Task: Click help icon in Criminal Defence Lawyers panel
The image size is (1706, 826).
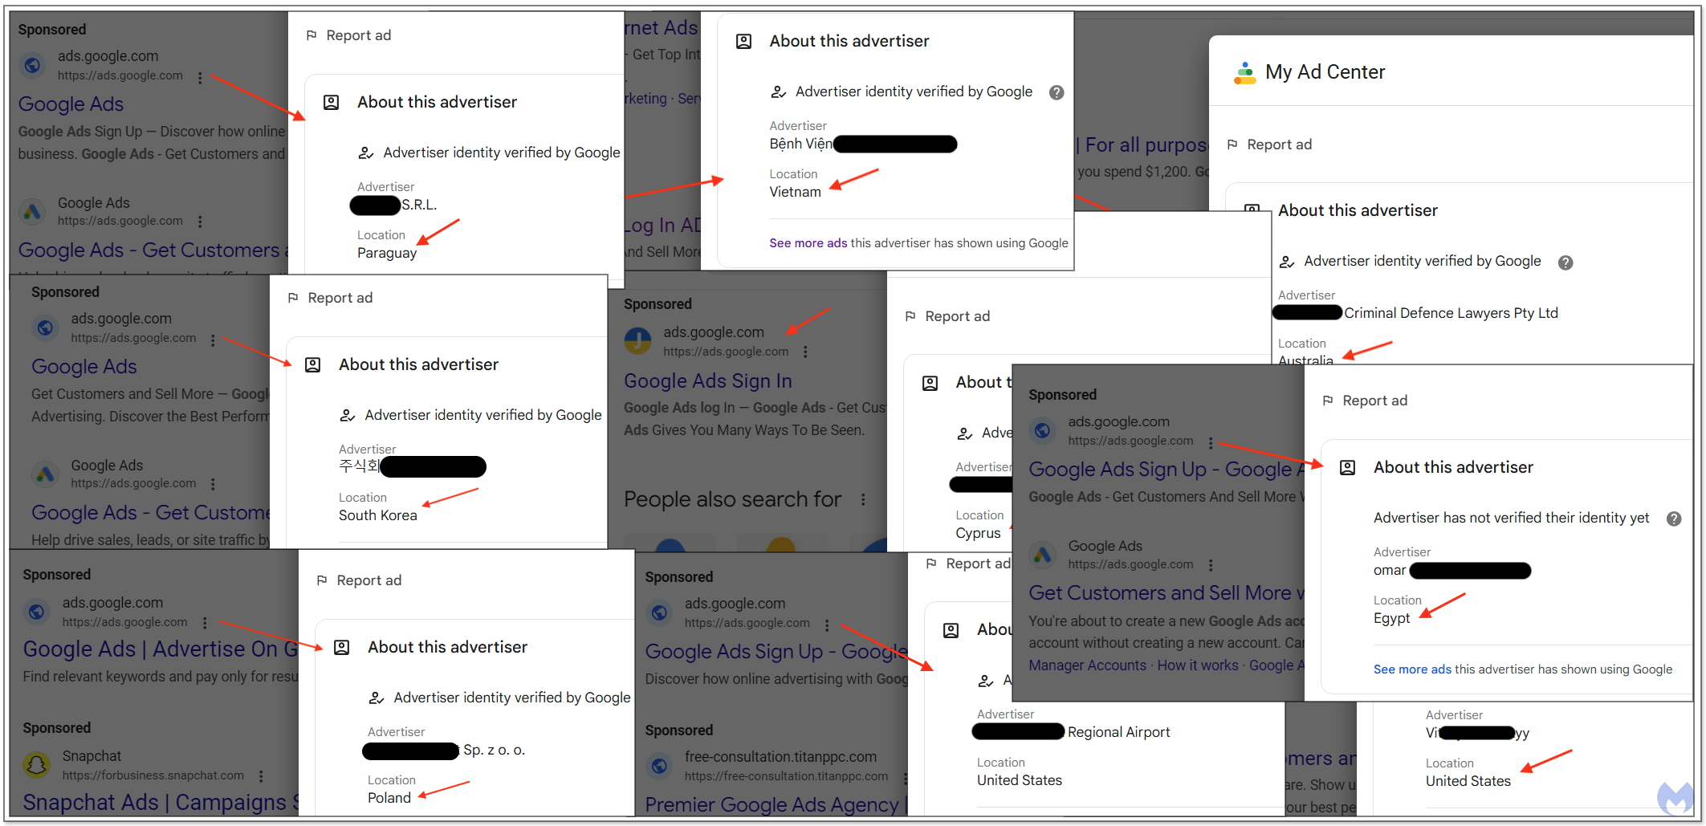Action: click(1565, 262)
